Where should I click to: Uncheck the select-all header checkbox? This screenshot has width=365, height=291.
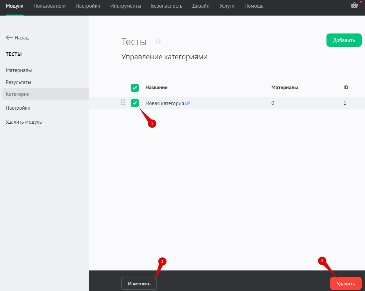135,88
